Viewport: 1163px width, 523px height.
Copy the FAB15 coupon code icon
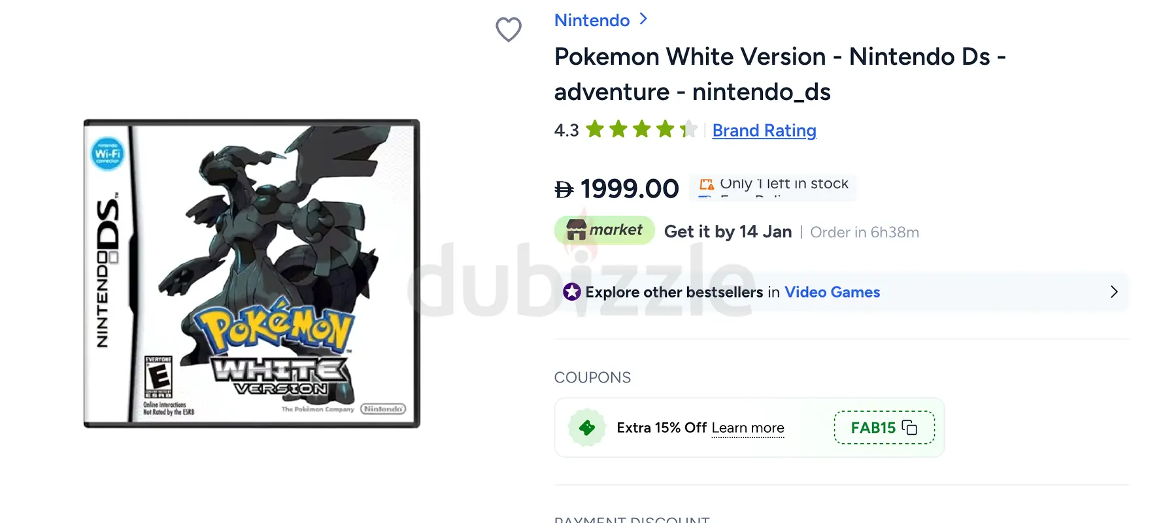(909, 428)
